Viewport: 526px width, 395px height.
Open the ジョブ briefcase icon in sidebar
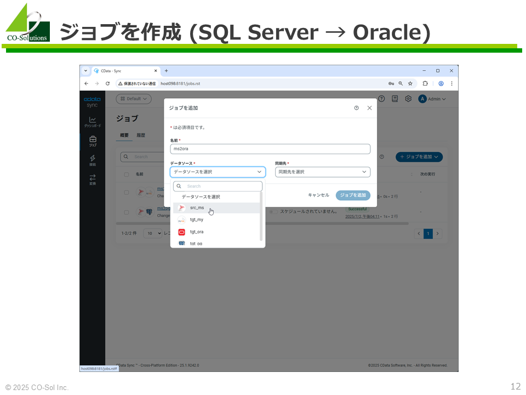point(93,141)
